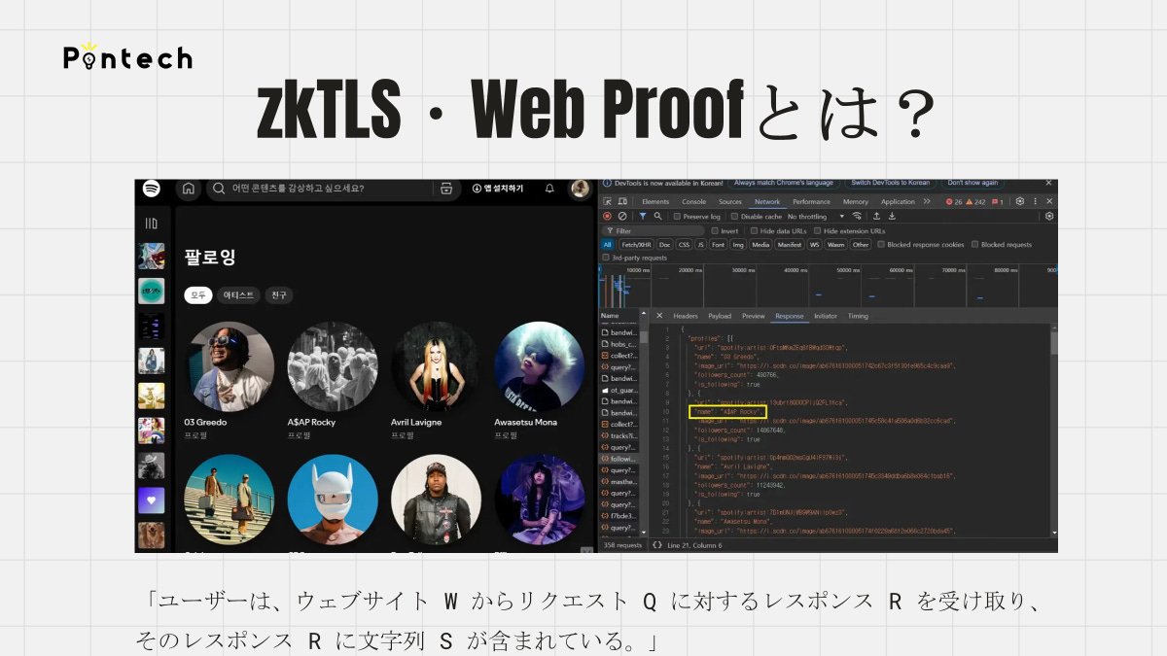
Task: Open the Payload tab
Action: 720,316
